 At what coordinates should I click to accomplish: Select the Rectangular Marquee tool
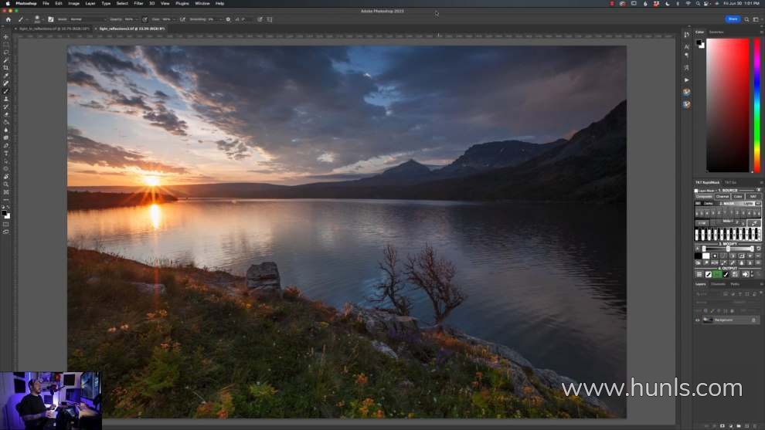click(x=6, y=45)
